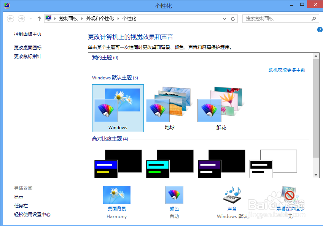The height and width of the screenshot is (226, 323).
Task: Open 更改鼠标指针 link
Action: point(28,57)
